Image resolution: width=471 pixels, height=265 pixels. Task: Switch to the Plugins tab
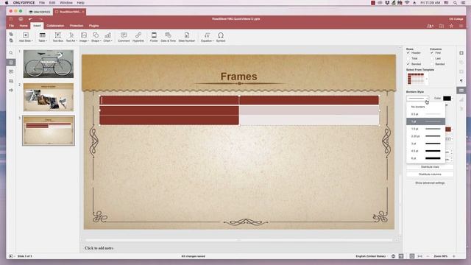[x=93, y=26]
